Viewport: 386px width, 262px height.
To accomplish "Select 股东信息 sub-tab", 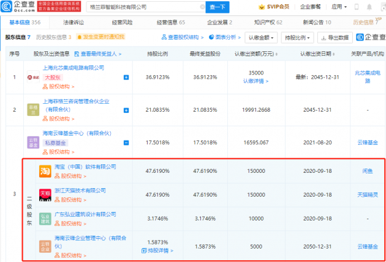I will (x=18, y=37).
